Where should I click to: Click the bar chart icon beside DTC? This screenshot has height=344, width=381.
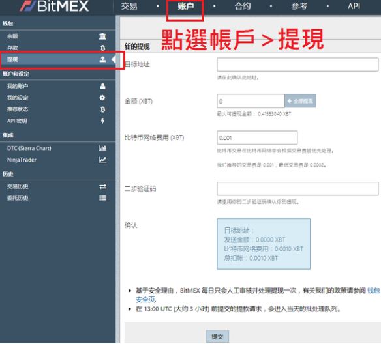point(102,148)
